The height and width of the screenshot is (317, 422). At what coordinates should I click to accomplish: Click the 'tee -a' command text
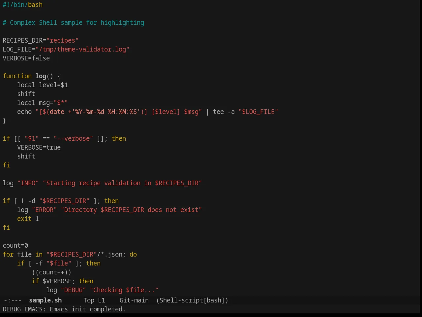224,112
